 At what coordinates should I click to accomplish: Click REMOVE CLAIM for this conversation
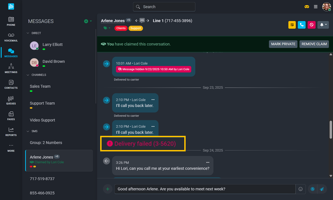coord(314,44)
